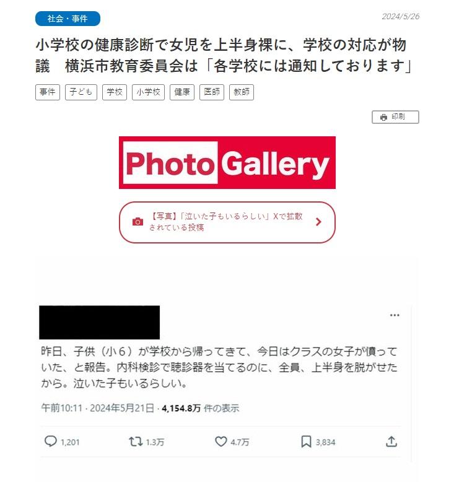Screen dimensions: 454x482
Task: Click the 印刷 print button
Action: tap(395, 117)
